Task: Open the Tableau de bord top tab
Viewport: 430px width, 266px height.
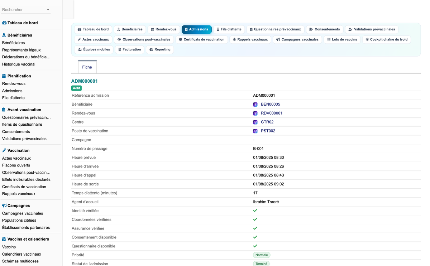Action: point(93,29)
